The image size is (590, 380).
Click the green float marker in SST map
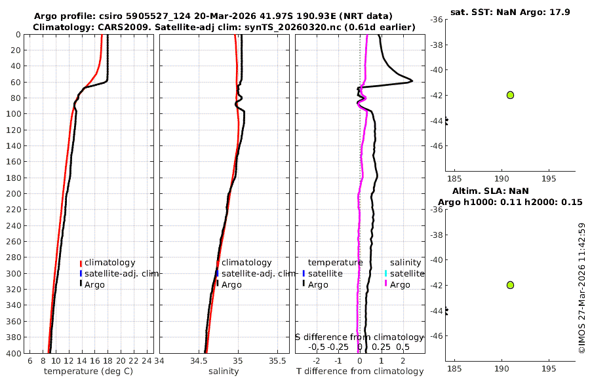click(510, 95)
